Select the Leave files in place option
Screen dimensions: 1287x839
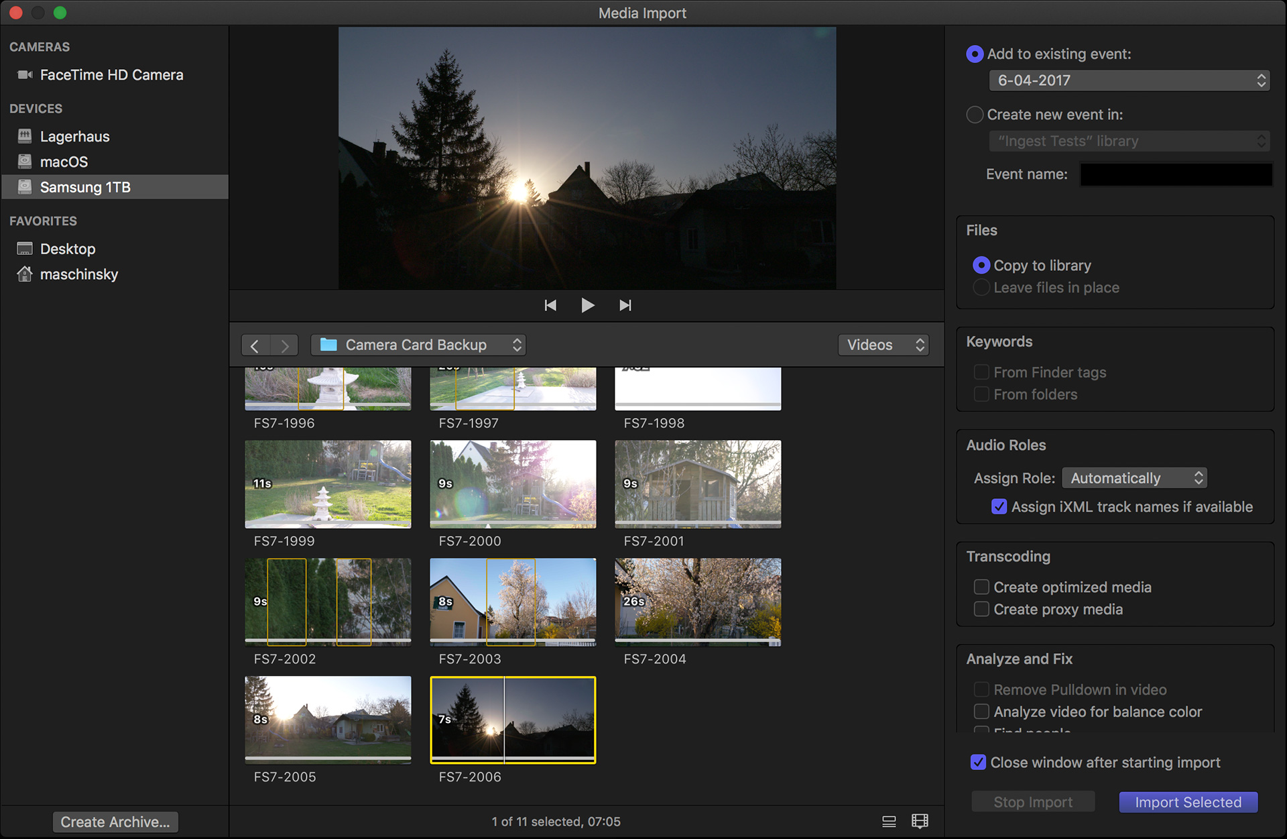[x=981, y=287]
